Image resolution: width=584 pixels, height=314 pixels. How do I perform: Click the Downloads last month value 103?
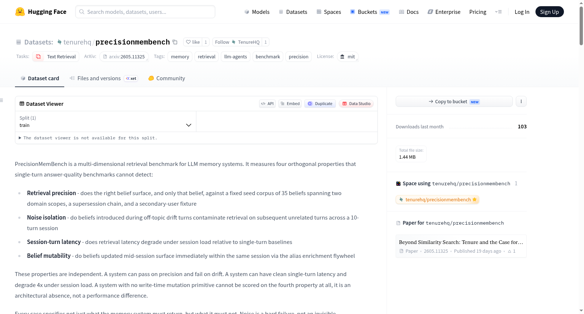tap(522, 127)
